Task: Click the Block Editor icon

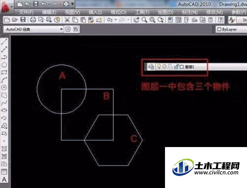Action: coord(99,20)
